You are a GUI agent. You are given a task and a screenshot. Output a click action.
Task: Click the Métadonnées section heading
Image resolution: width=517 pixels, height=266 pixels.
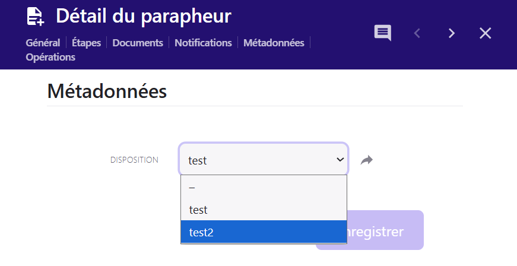point(107,91)
